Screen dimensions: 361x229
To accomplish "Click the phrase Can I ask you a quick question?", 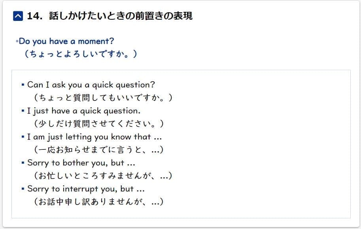I will 91,85.
